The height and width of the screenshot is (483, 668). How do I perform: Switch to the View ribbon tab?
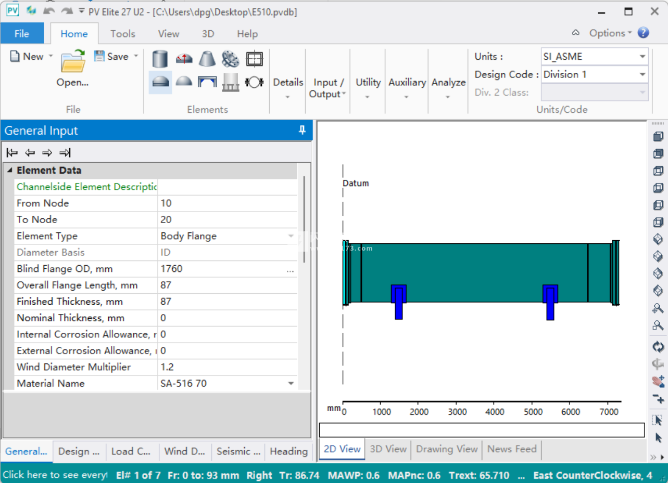pyautogui.click(x=169, y=34)
